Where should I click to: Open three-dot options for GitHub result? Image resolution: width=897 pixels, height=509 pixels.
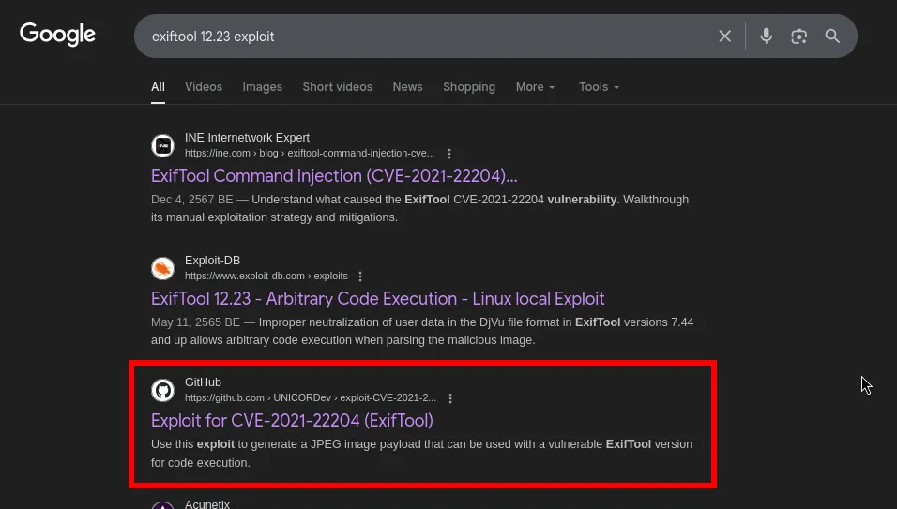[450, 398]
